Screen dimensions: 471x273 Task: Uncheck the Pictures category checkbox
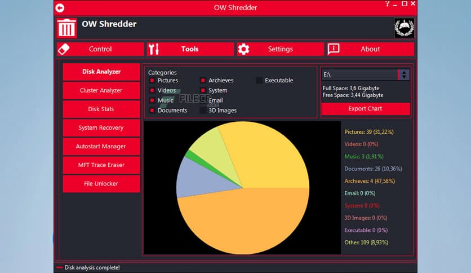(152, 81)
